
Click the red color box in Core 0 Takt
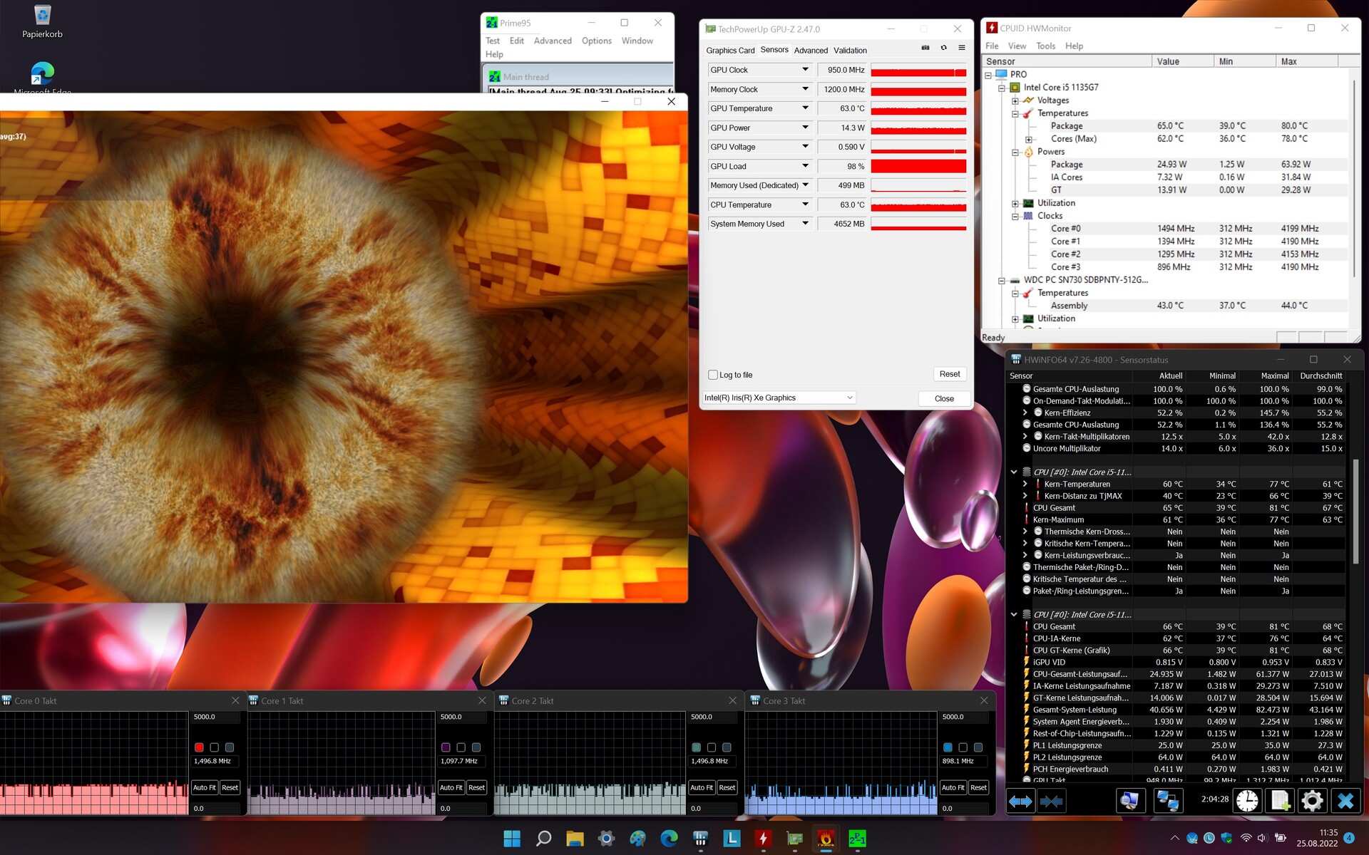[199, 747]
